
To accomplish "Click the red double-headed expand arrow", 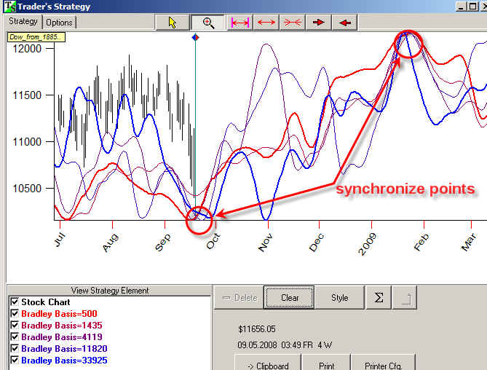I will (x=266, y=23).
